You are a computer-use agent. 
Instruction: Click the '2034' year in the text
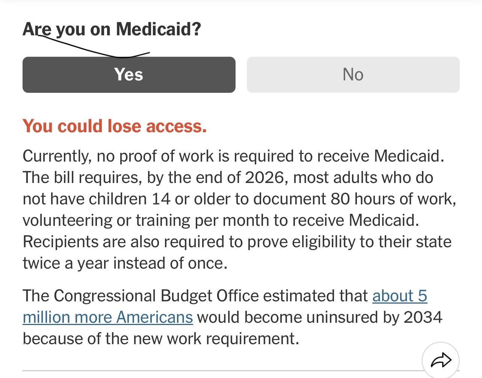(423, 317)
